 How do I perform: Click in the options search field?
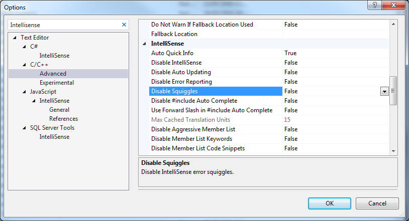click(63, 25)
